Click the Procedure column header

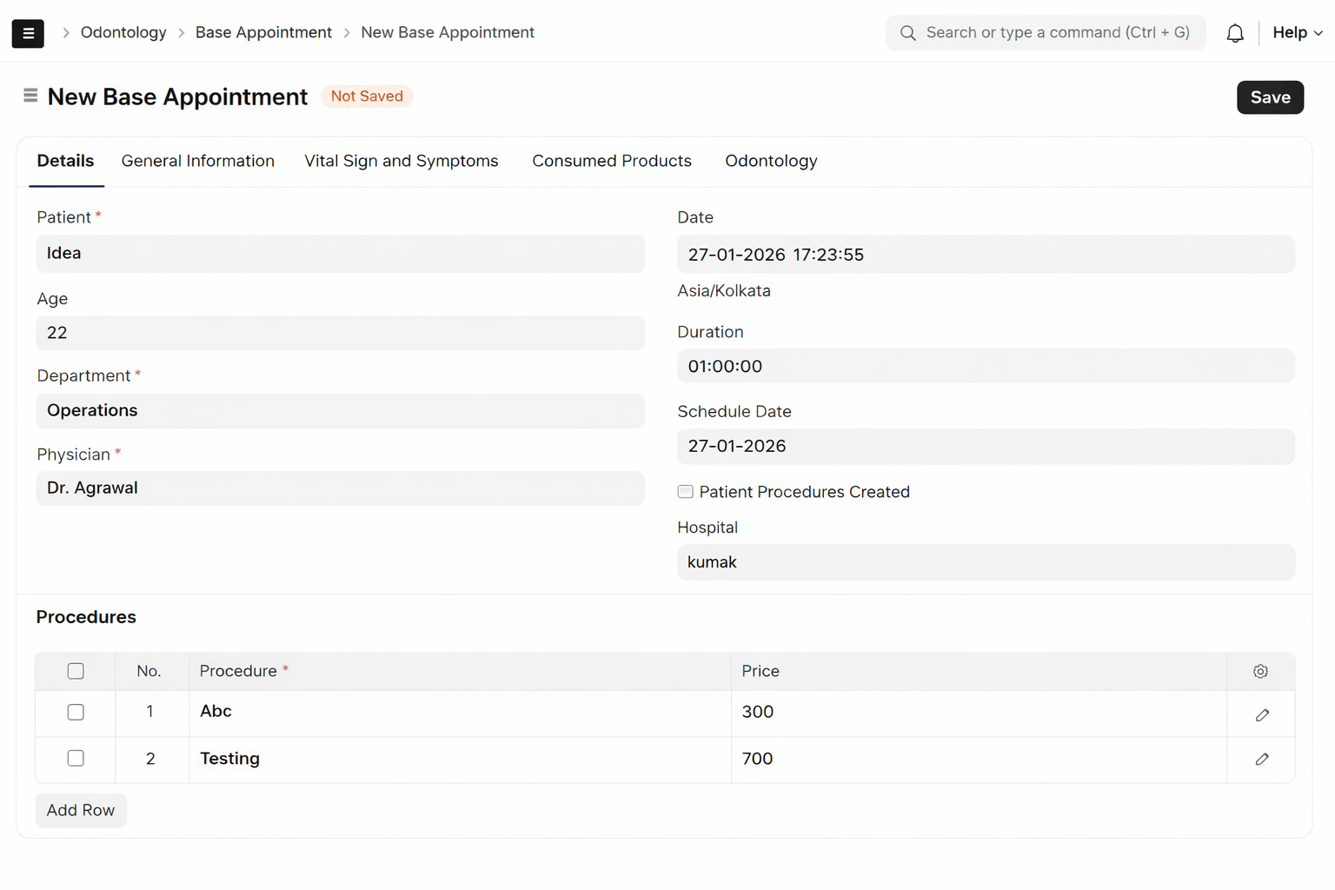tap(460, 671)
